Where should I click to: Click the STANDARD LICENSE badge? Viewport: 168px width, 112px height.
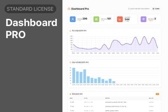pos(30,9)
